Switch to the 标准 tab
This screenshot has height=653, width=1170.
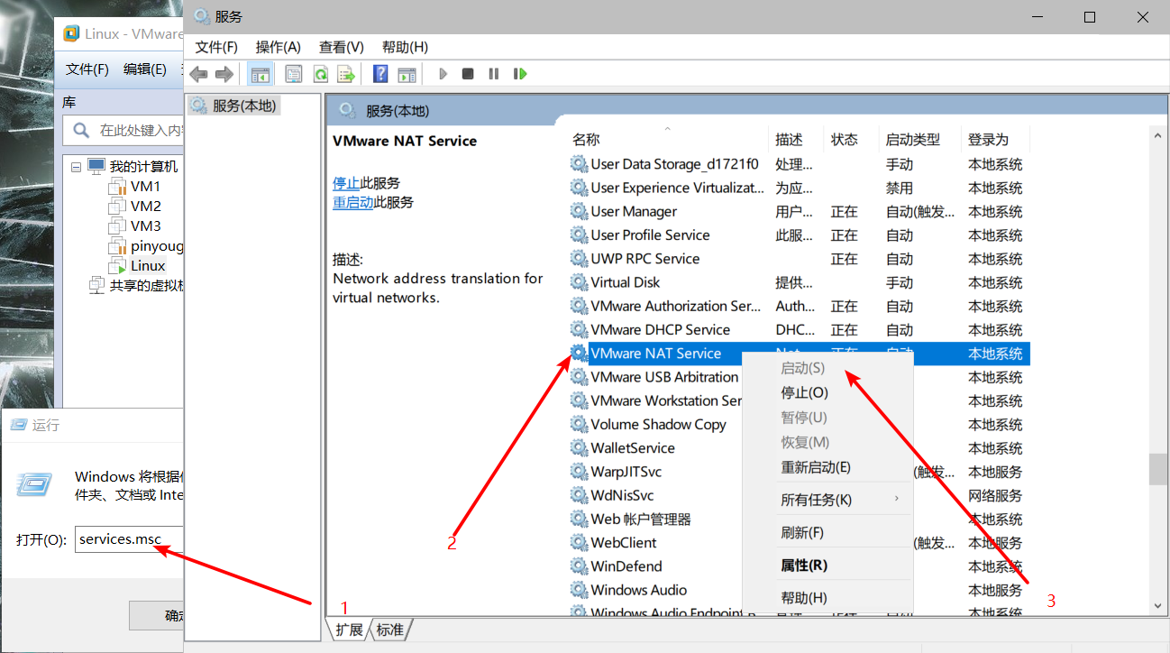pyautogui.click(x=389, y=630)
